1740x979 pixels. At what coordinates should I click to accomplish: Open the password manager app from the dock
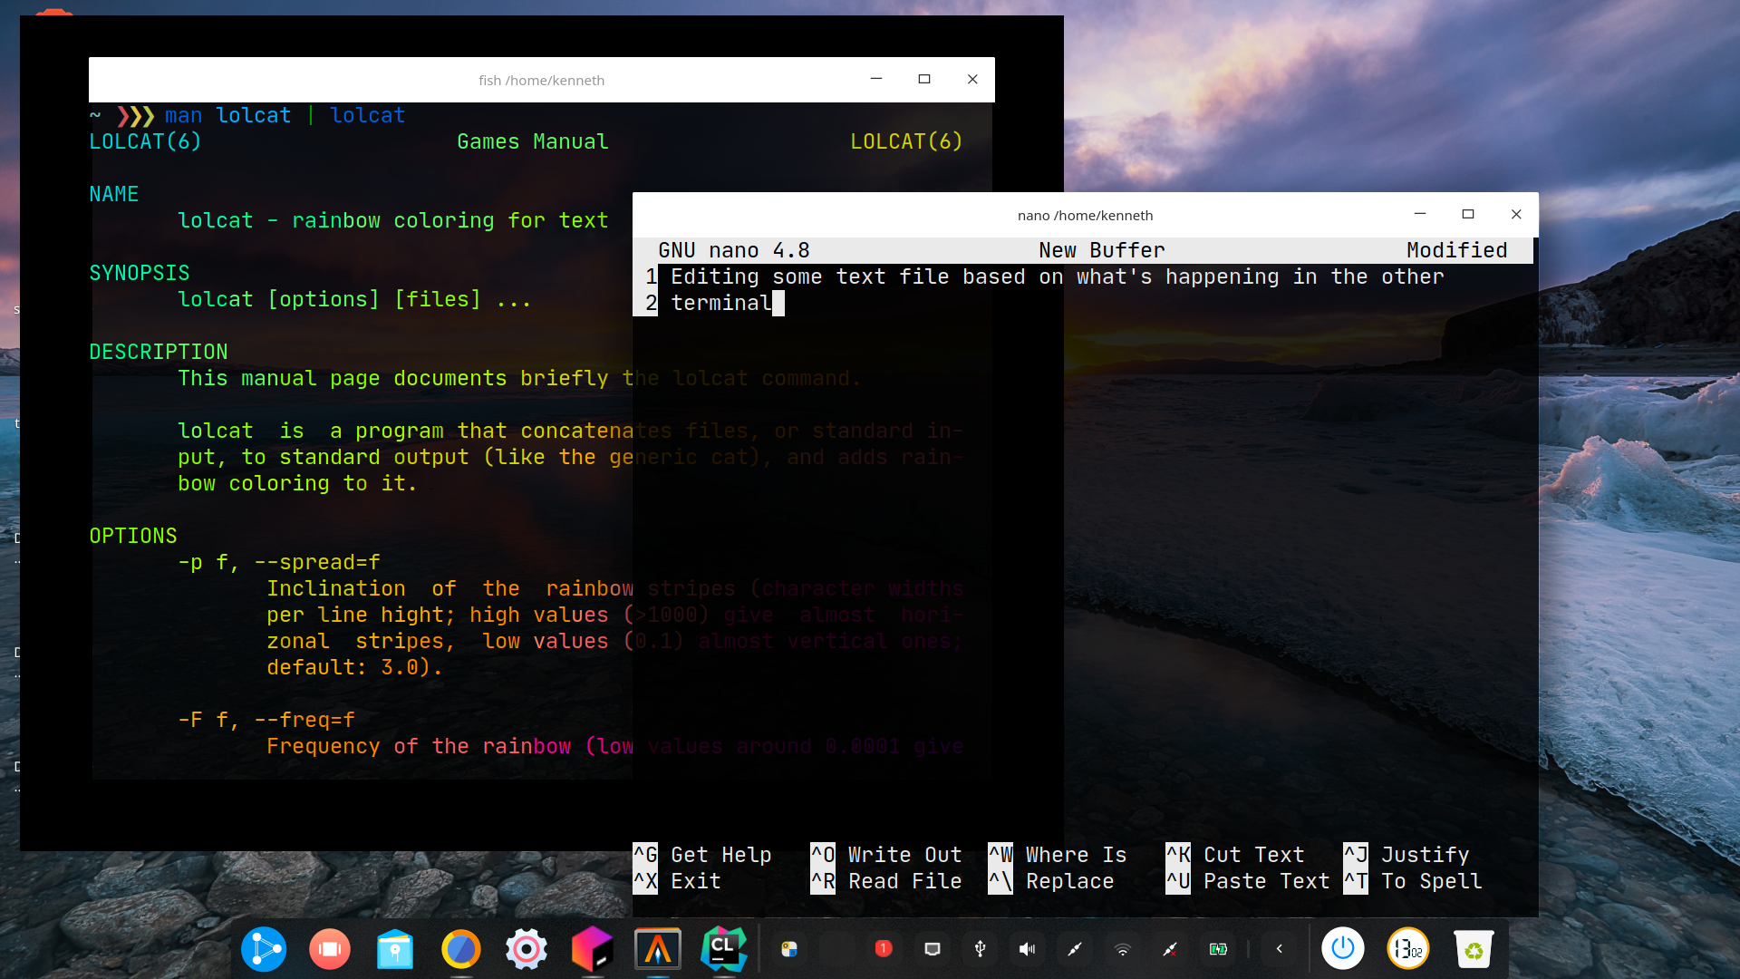[394, 949]
